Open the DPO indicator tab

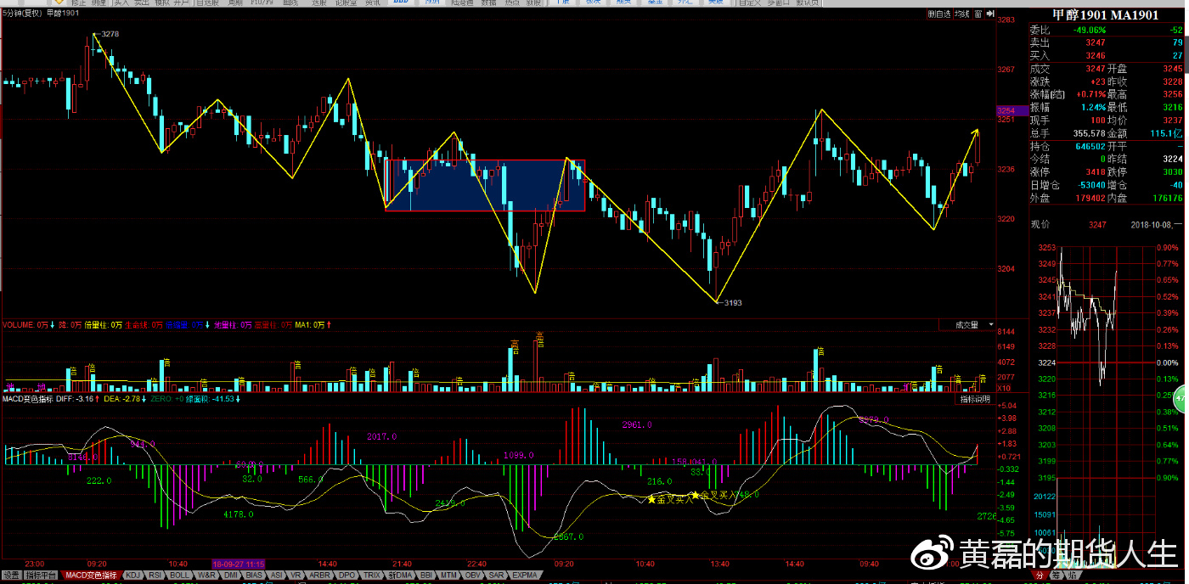(347, 576)
